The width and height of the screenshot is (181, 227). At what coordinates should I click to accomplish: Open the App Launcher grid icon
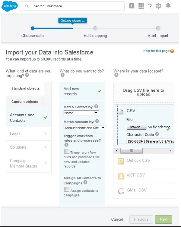point(141,6)
